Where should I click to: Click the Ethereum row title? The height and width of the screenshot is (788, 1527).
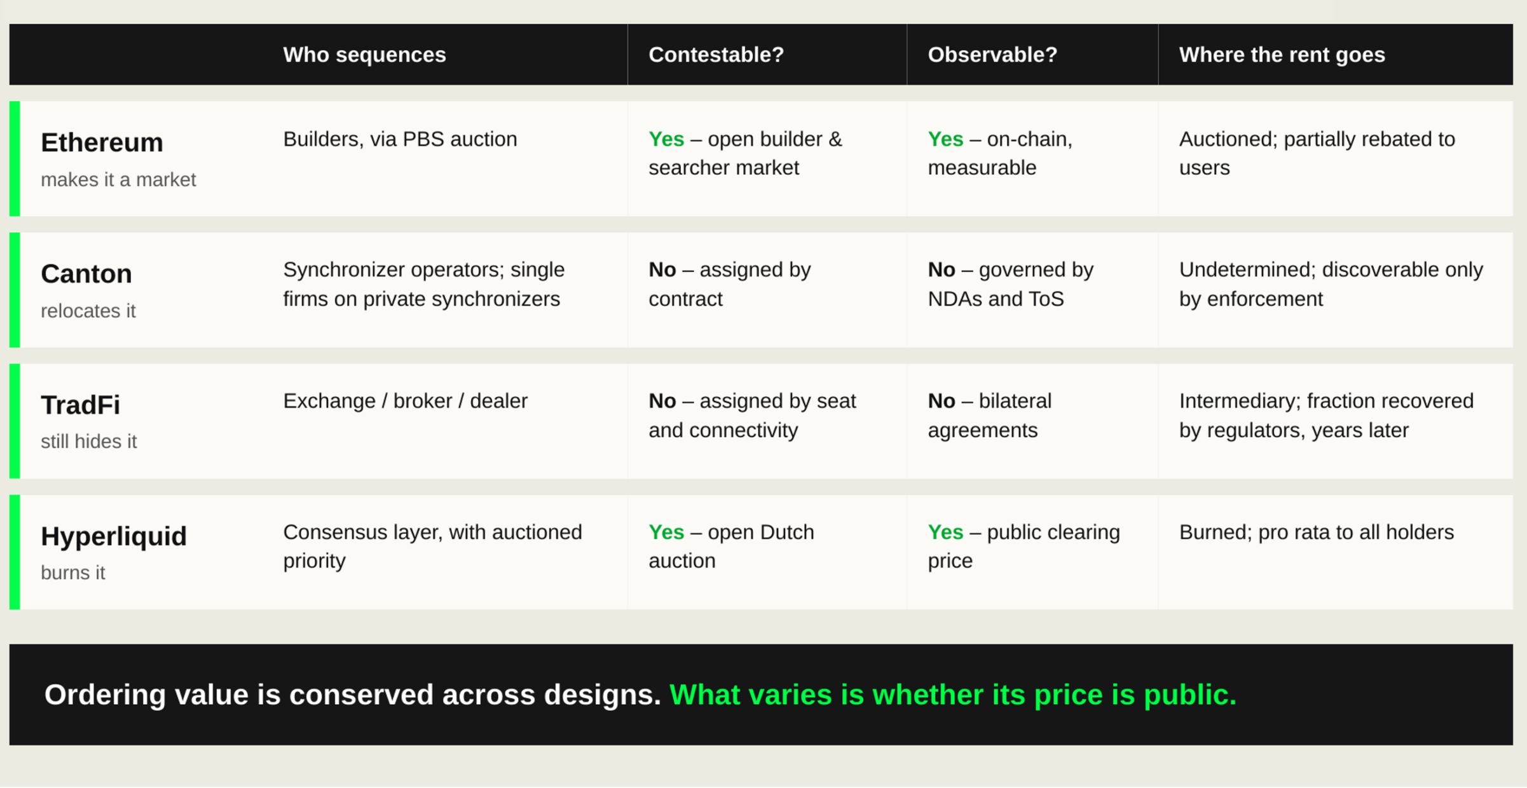(x=102, y=142)
